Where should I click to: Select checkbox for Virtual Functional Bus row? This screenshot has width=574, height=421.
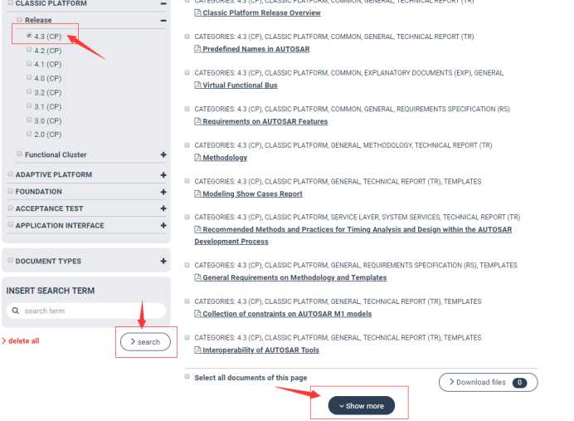coord(187,72)
